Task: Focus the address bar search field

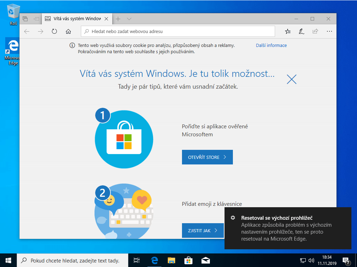Action: tap(178, 31)
